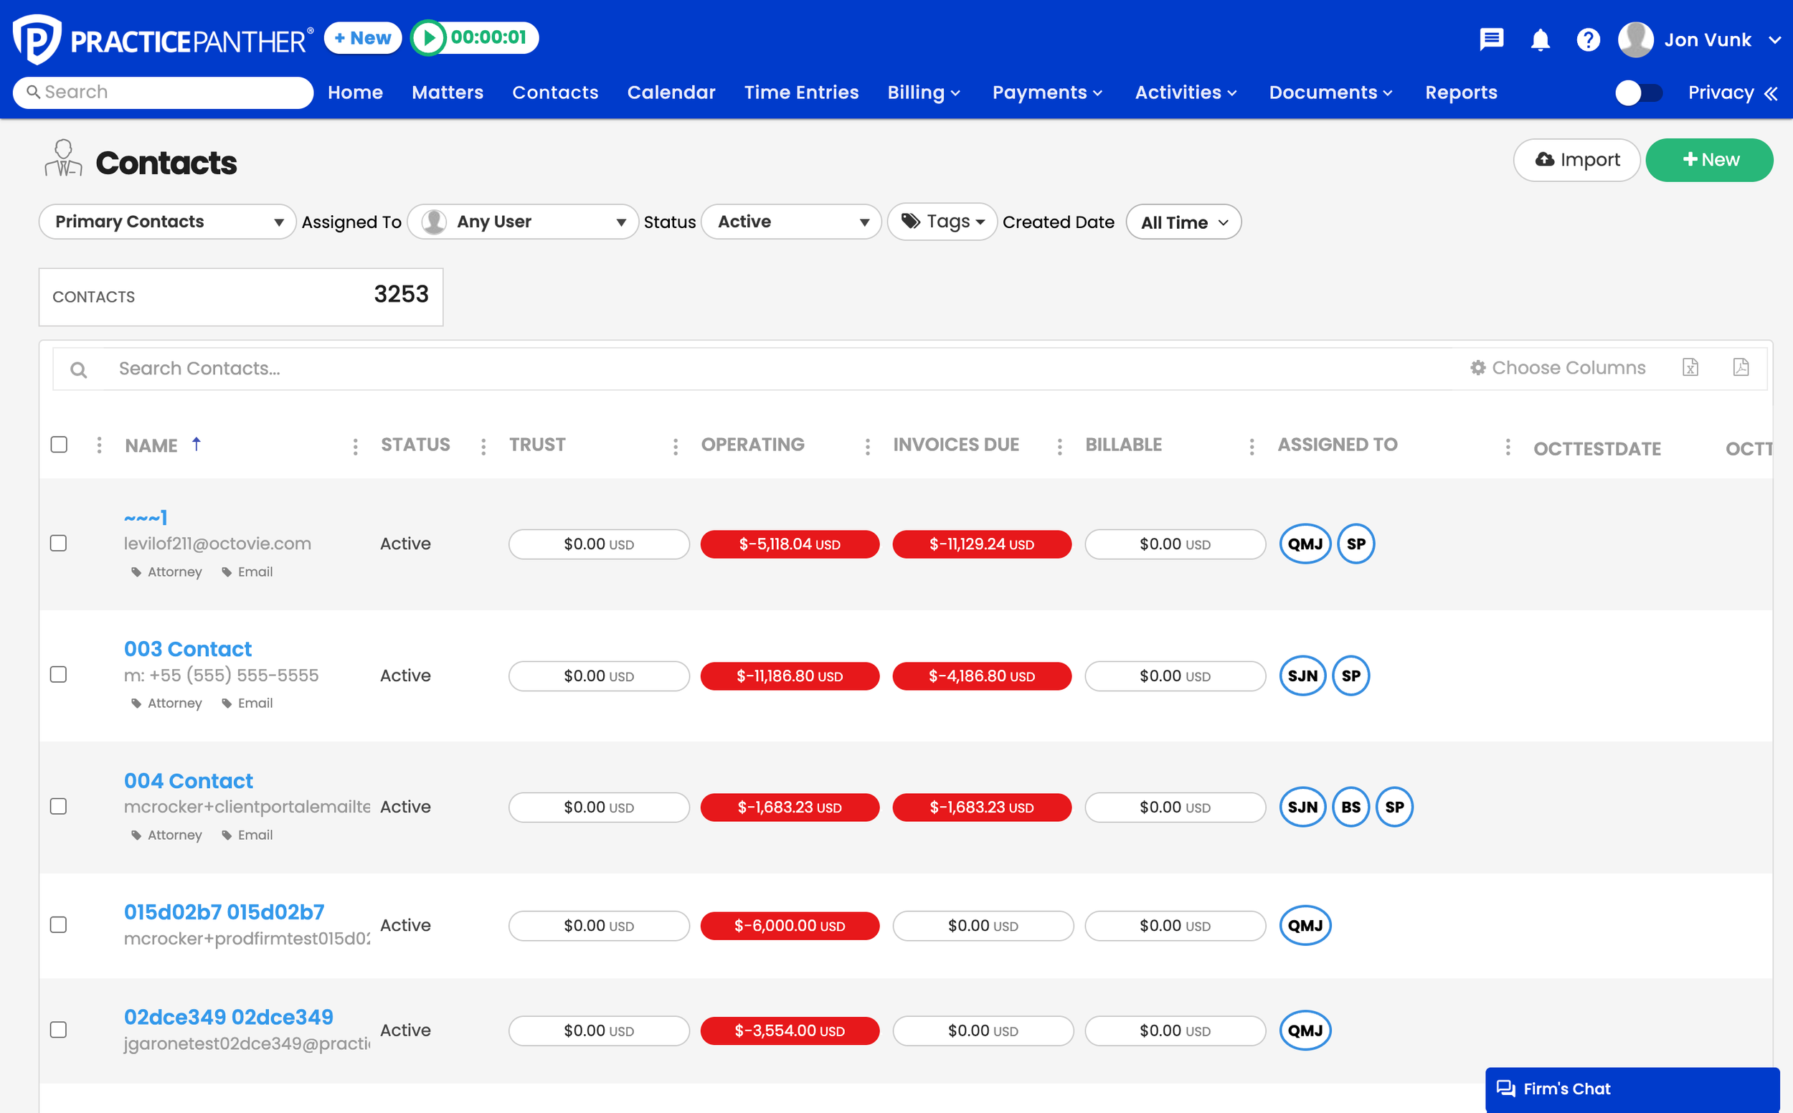This screenshot has height=1113, width=1793.
Task: Navigate to the Matters menu
Action: 448,92
